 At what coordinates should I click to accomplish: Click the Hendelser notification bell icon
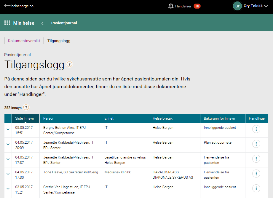[x=171, y=6]
